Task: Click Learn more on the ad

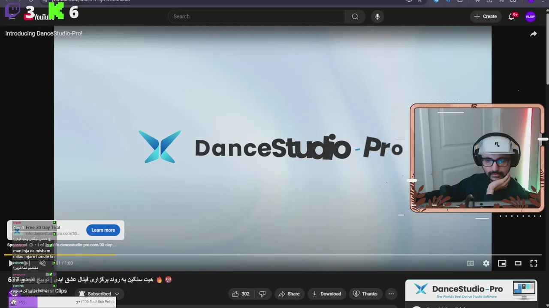Action: coord(103,230)
